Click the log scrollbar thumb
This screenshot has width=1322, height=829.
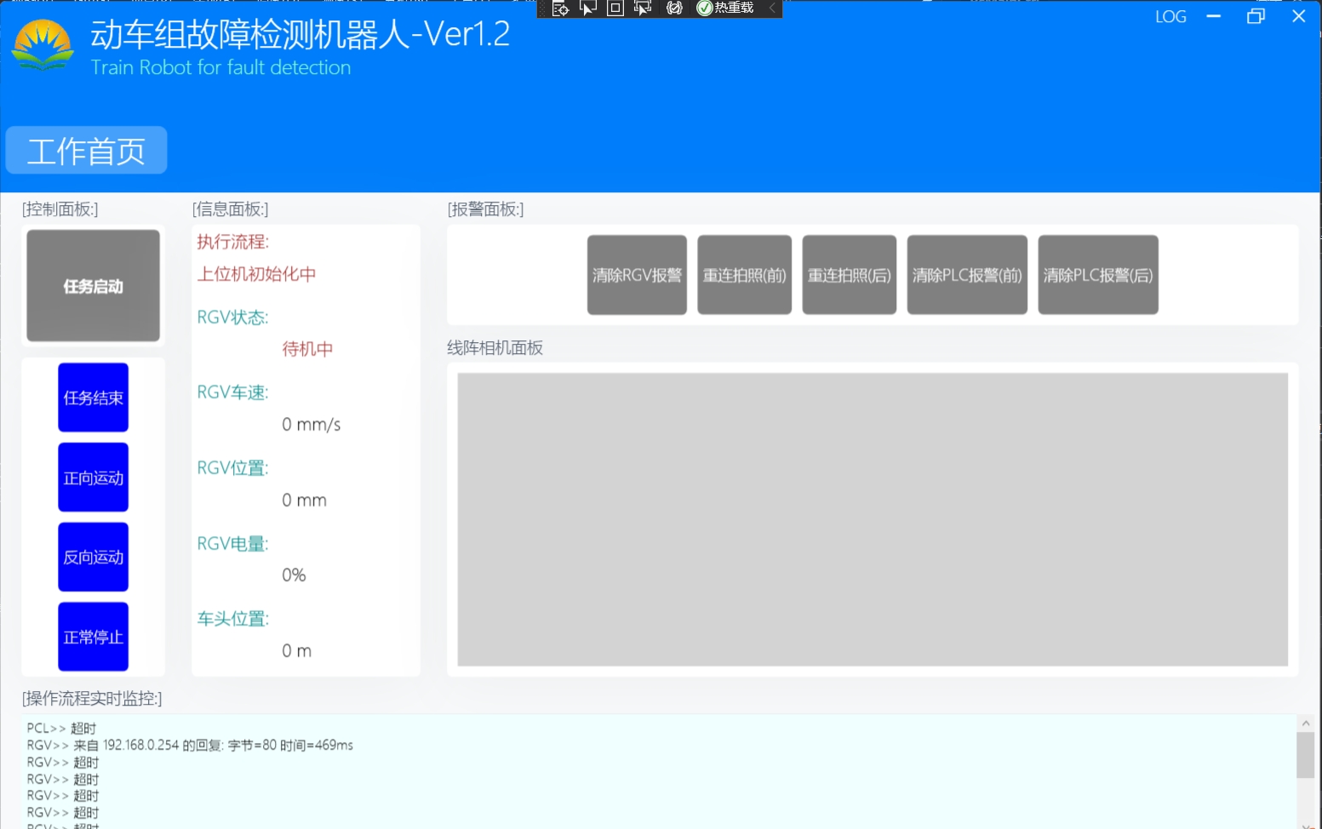click(x=1306, y=755)
